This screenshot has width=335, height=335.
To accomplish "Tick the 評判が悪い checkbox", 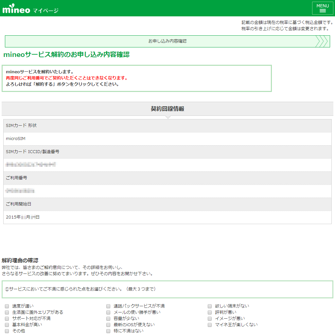I will (x=210, y=312).
